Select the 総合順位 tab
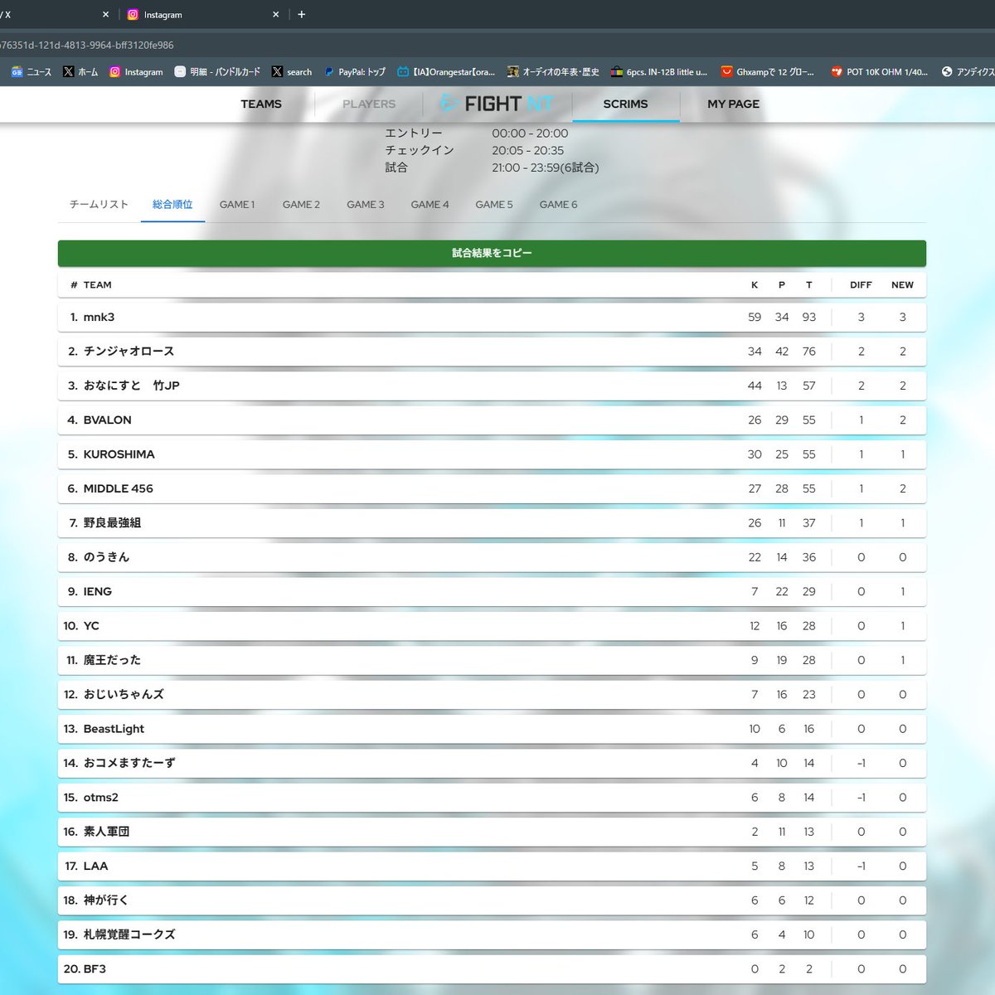Screen dimensions: 995x995 tap(172, 204)
